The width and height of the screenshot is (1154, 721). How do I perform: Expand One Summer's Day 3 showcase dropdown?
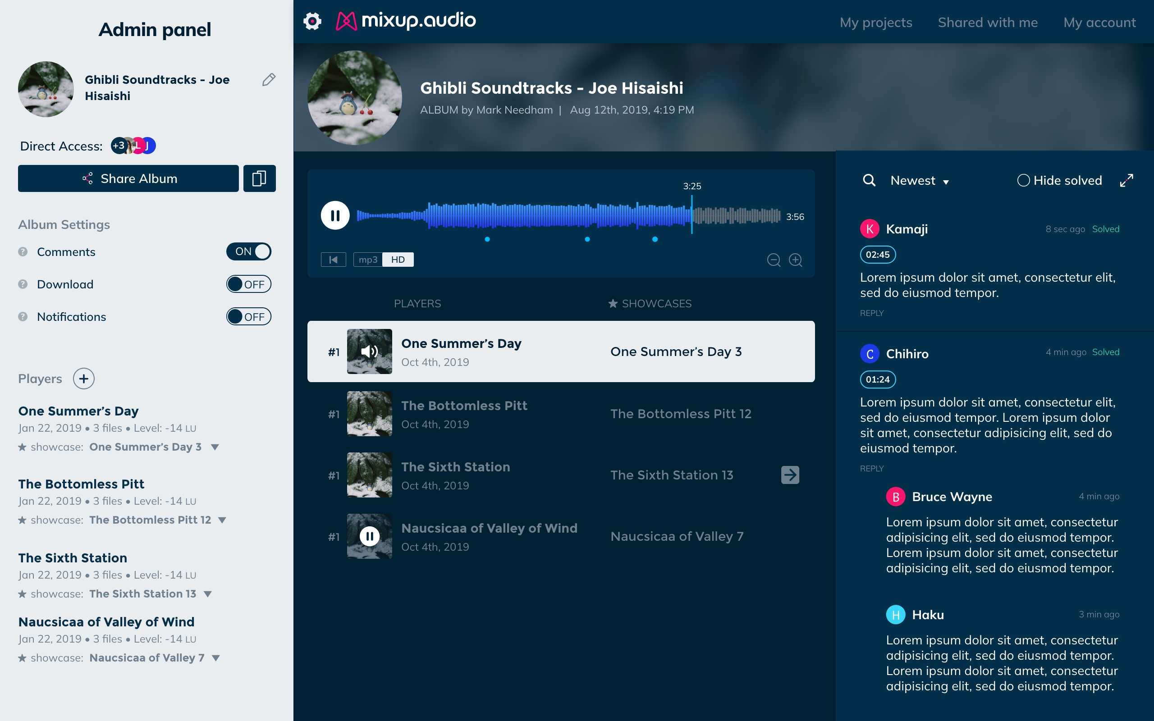pos(215,447)
